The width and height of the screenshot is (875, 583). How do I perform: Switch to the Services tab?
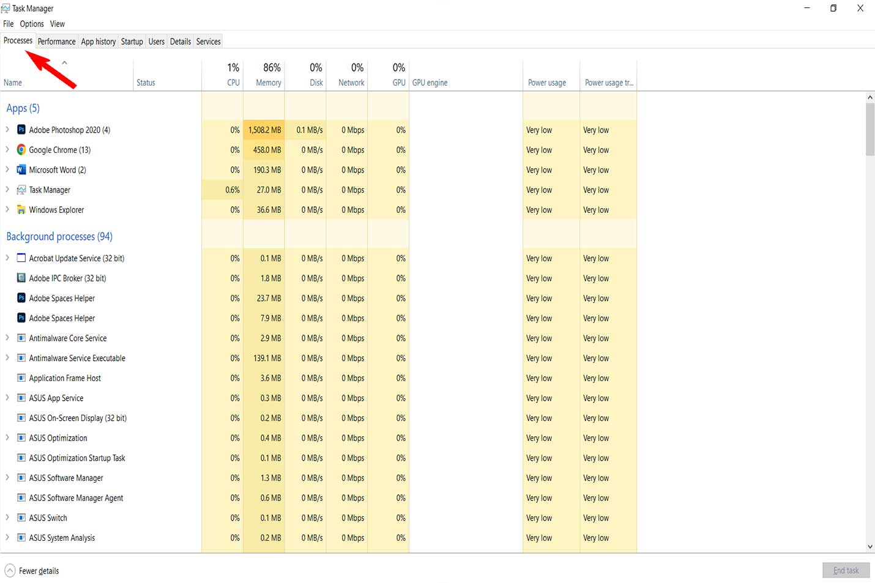(x=209, y=42)
